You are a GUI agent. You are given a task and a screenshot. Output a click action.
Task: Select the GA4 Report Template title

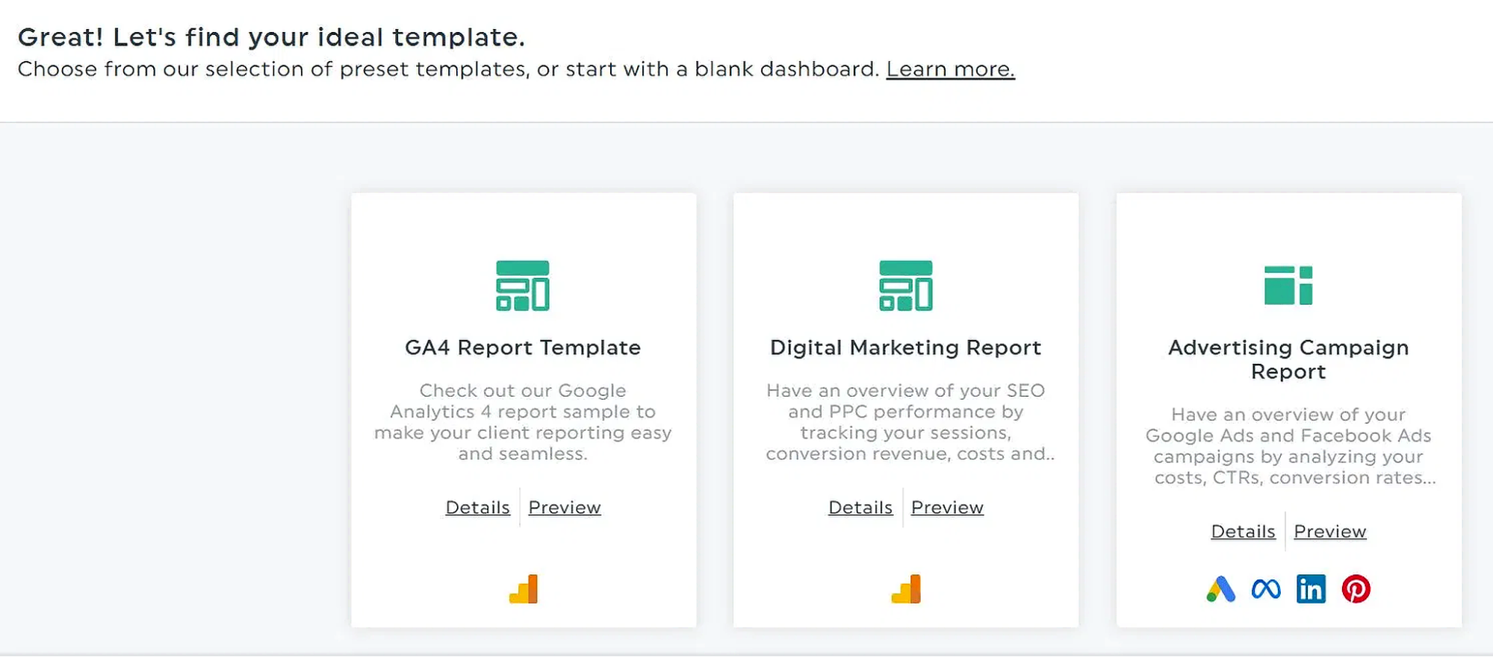pos(523,348)
